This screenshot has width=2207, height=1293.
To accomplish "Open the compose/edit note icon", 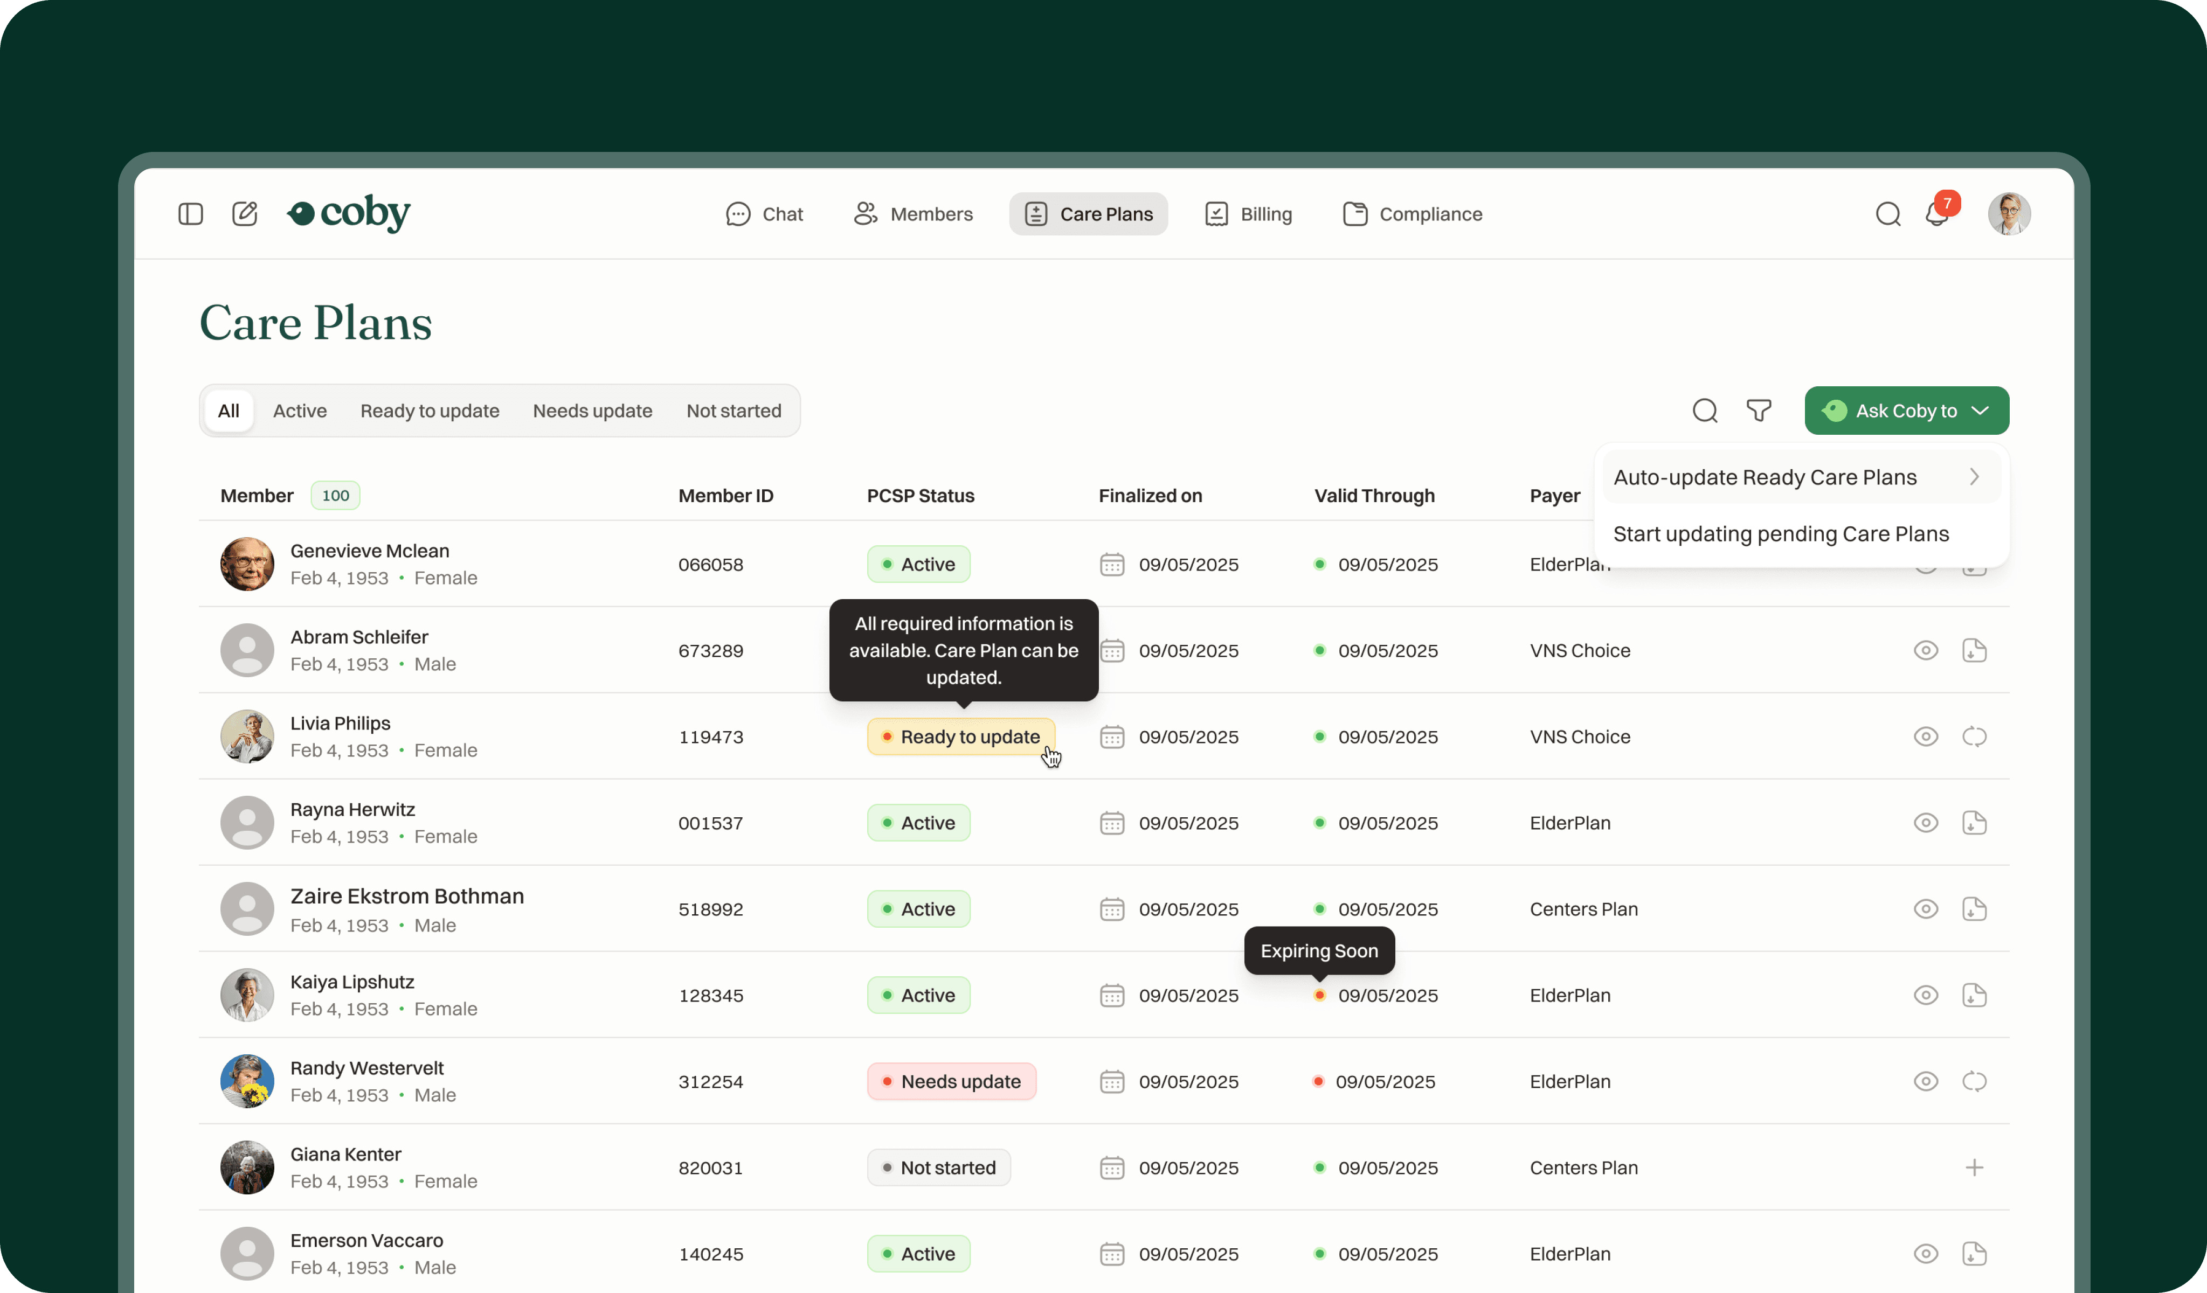I will coord(245,213).
